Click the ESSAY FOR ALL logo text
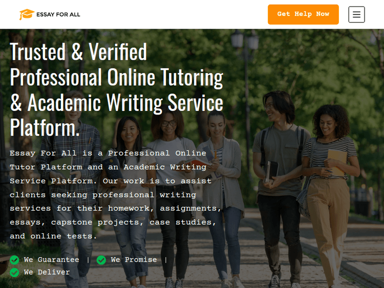The width and height of the screenshot is (384, 288). pos(58,14)
